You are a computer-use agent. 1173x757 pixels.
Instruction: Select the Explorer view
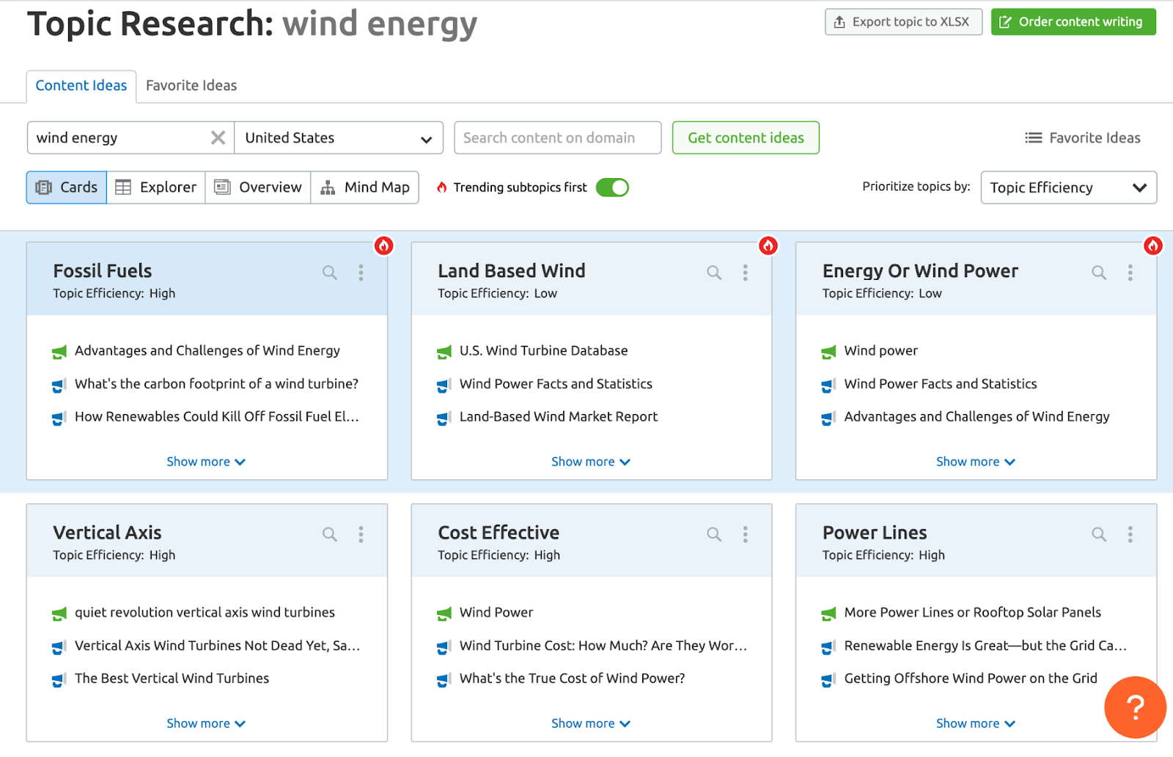click(156, 188)
